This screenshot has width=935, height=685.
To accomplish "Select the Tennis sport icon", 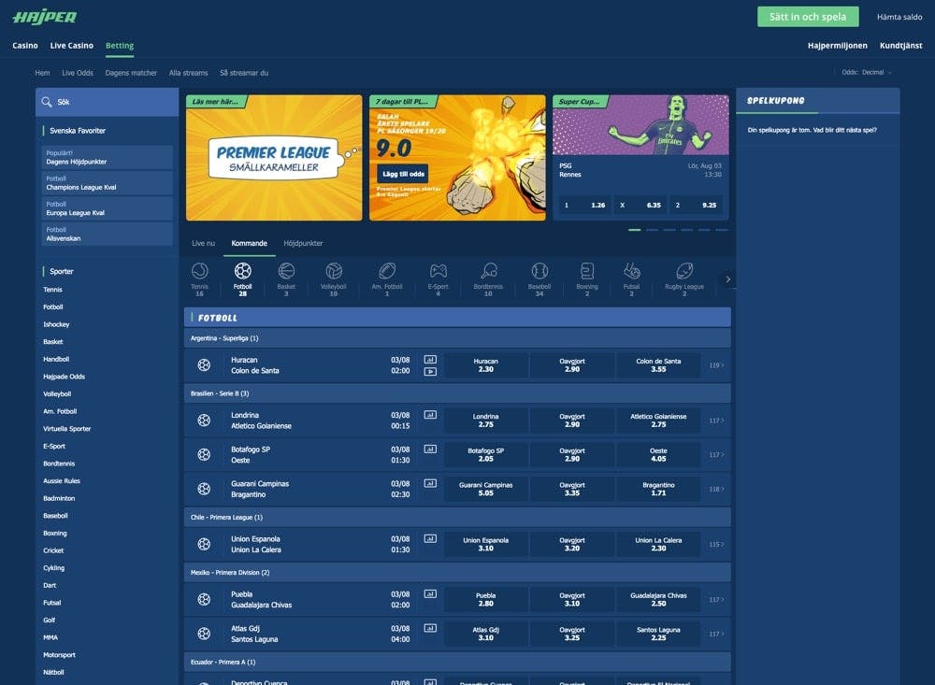I will click(x=200, y=271).
